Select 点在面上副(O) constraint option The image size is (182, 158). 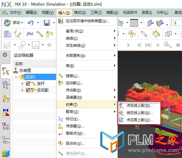(139, 120)
